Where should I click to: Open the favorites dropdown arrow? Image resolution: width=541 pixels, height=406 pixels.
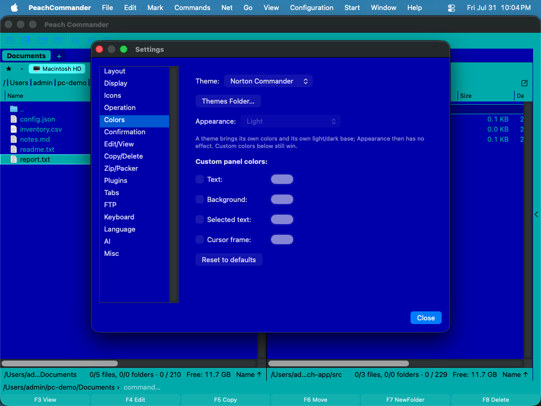[x=22, y=69]
